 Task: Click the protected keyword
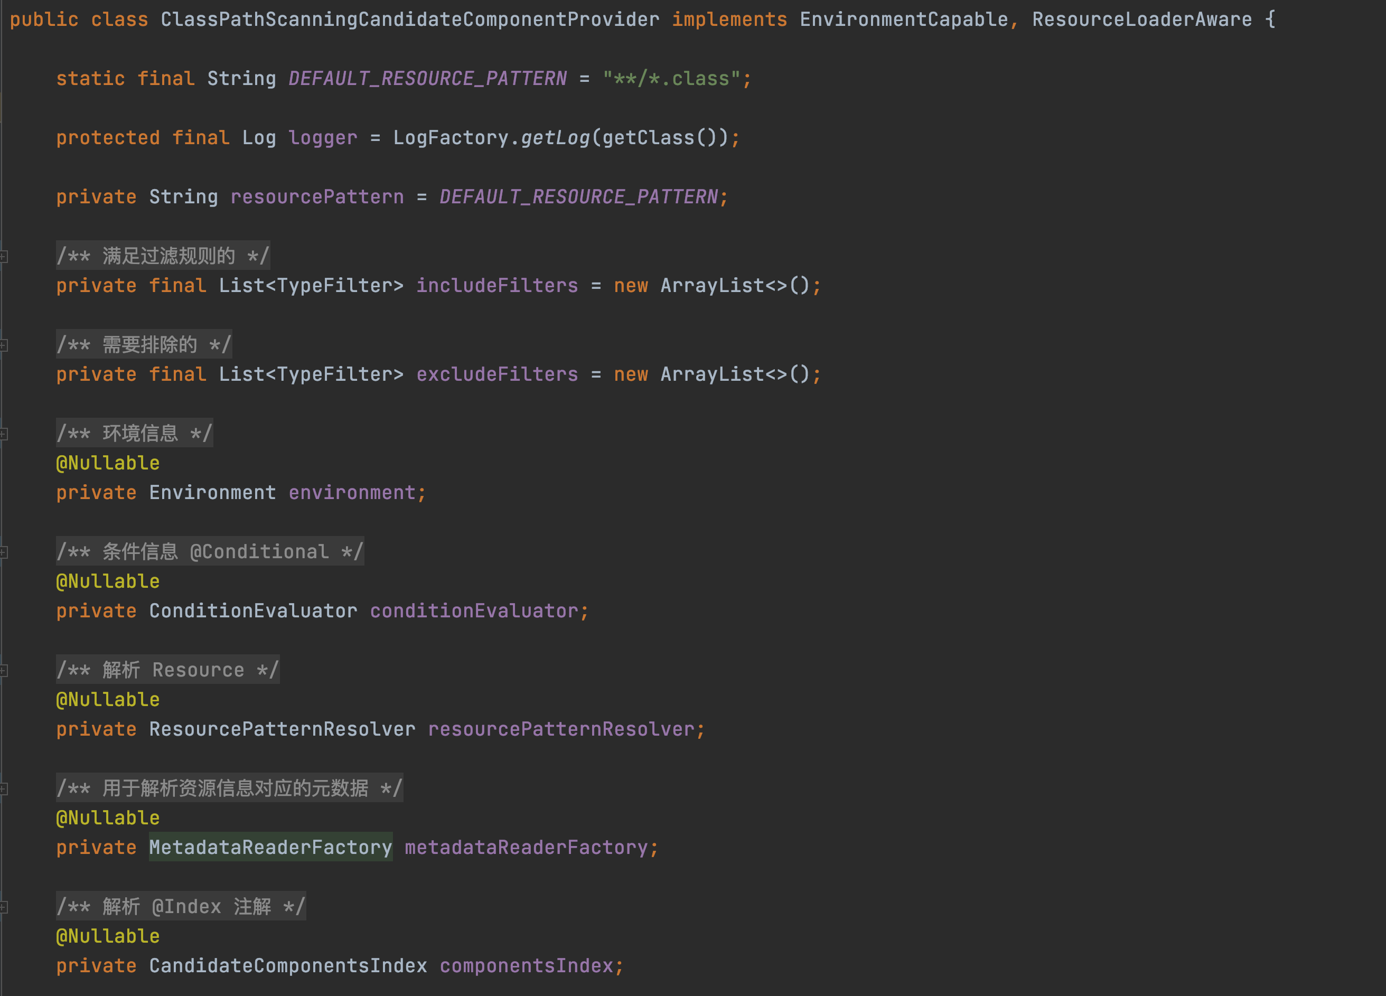(108, 138)
